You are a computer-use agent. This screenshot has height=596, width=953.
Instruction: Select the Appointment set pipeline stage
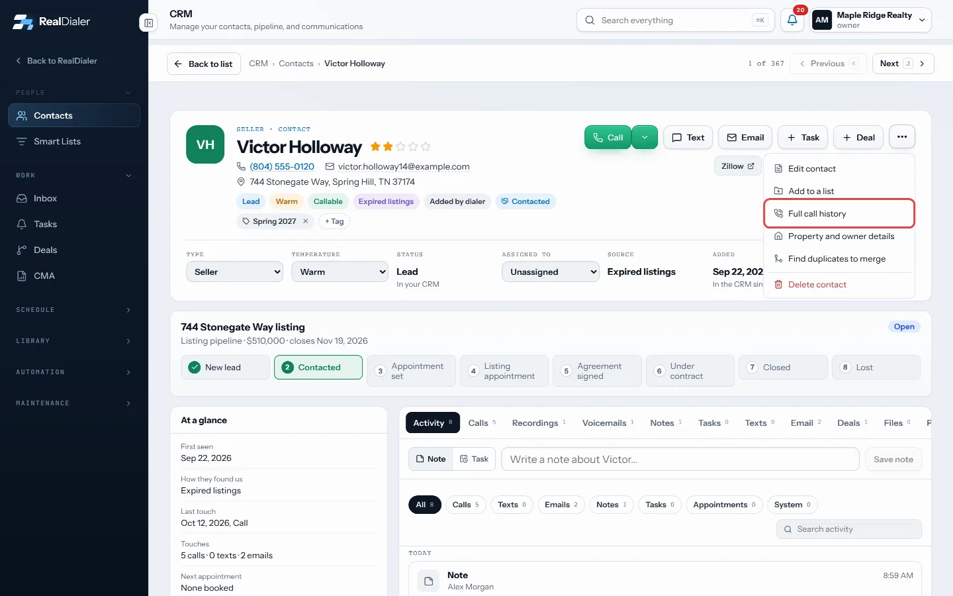point(411,371)
